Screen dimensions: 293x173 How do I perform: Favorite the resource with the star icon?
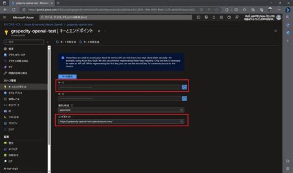99,31
